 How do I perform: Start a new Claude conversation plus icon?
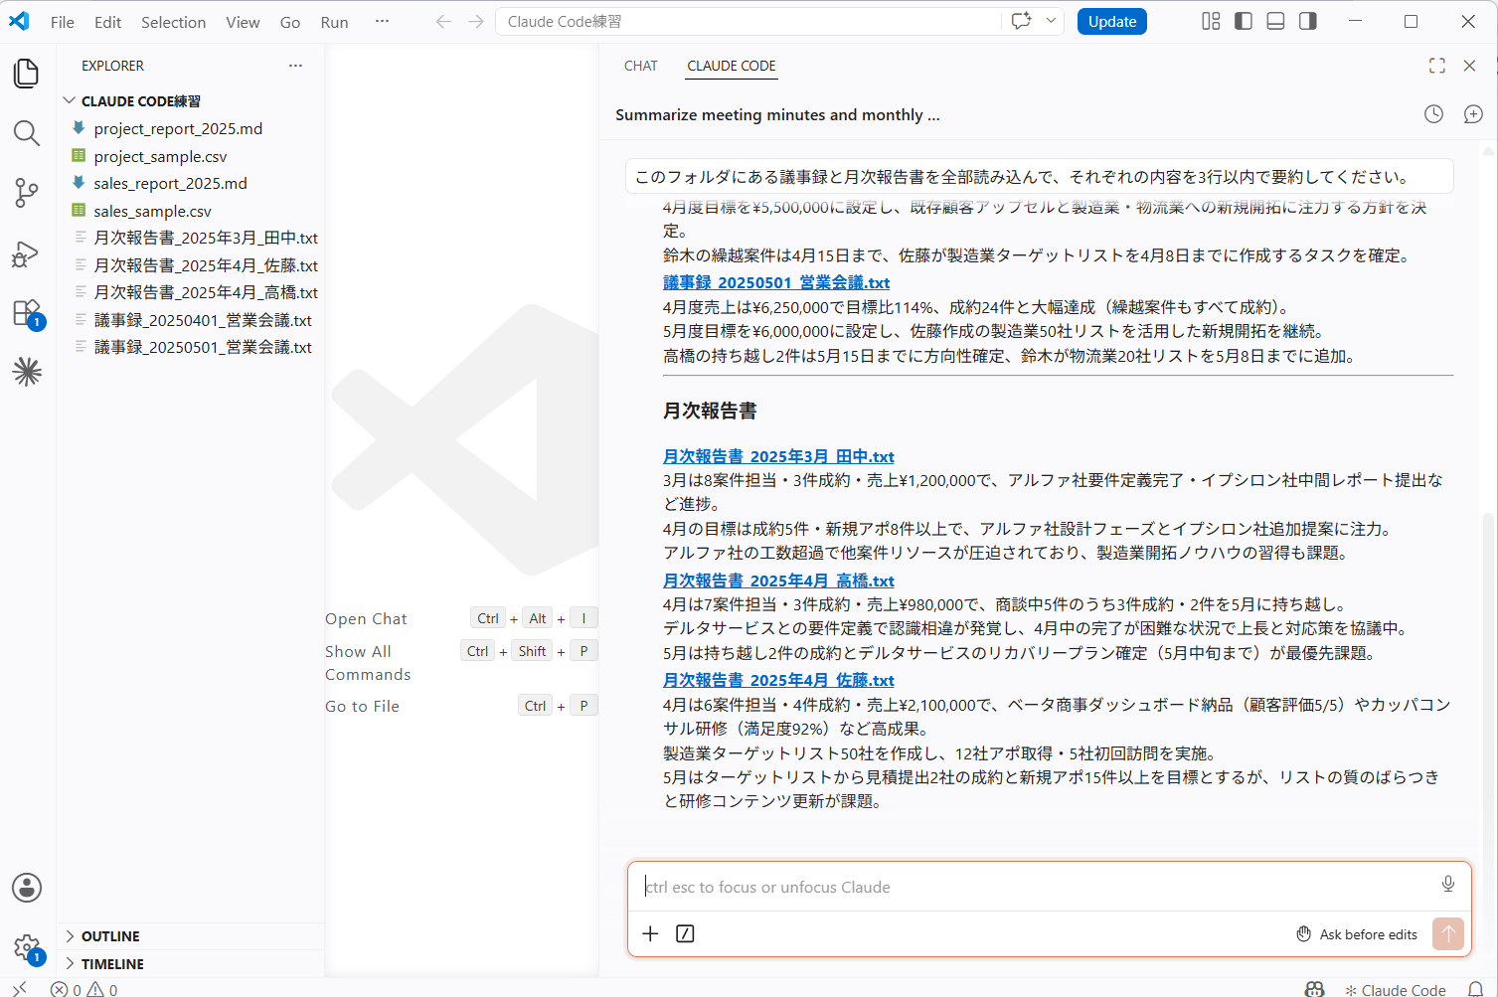click(x=1473, y=114)
